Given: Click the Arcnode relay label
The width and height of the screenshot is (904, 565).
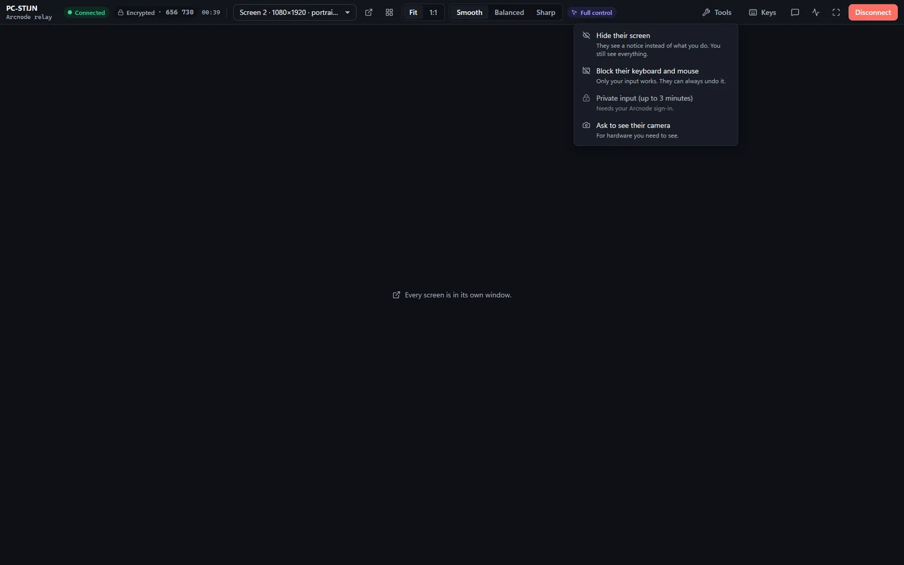Looking at the screenshot, I should tap(29, 17).
